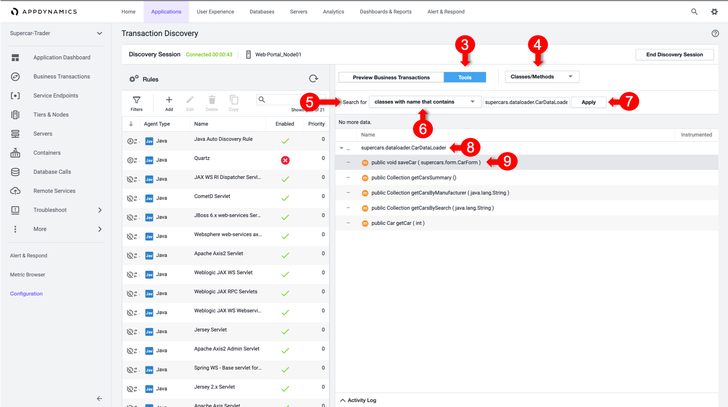Collapse the supercars.dataloader.CarDataLoader tree node

(341, 148)
